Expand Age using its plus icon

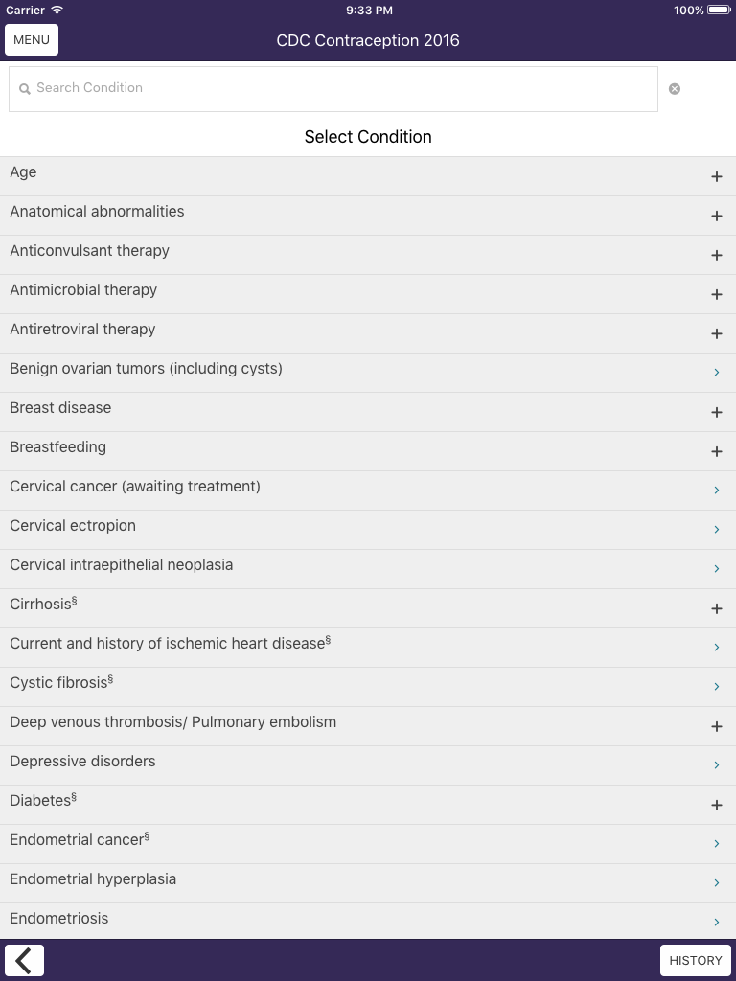(x=716, y=176)
